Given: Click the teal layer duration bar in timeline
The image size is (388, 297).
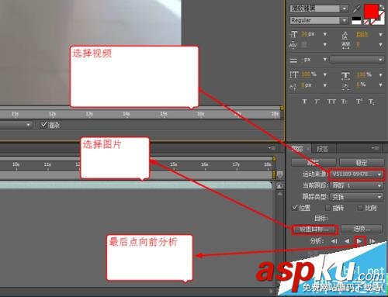Looking at the screenshot, I should (x=136, y=185).
